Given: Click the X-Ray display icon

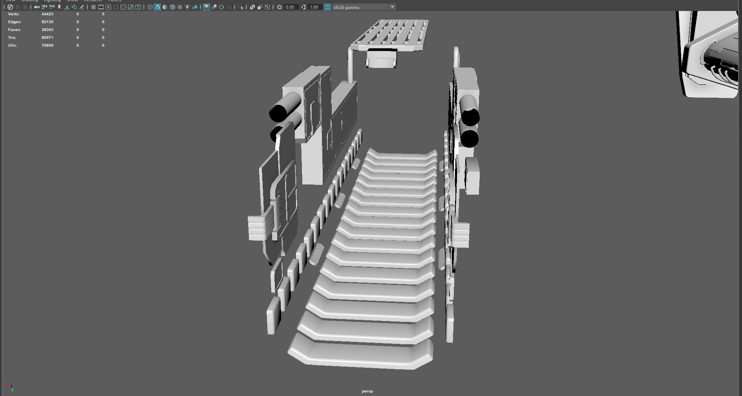Looking at the screenshot, I should point(252,7).
